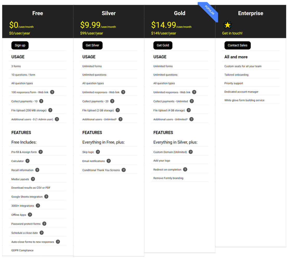Image resolution: width=288 pixels, height=258 pixels.
Task: Click the help icon next to File Upload (200 MB storage)
Action: 50,110
